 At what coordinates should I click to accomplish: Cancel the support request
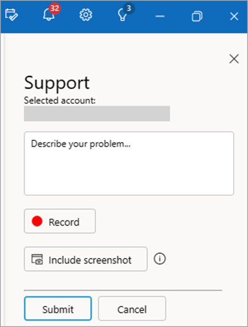point(132,308)
